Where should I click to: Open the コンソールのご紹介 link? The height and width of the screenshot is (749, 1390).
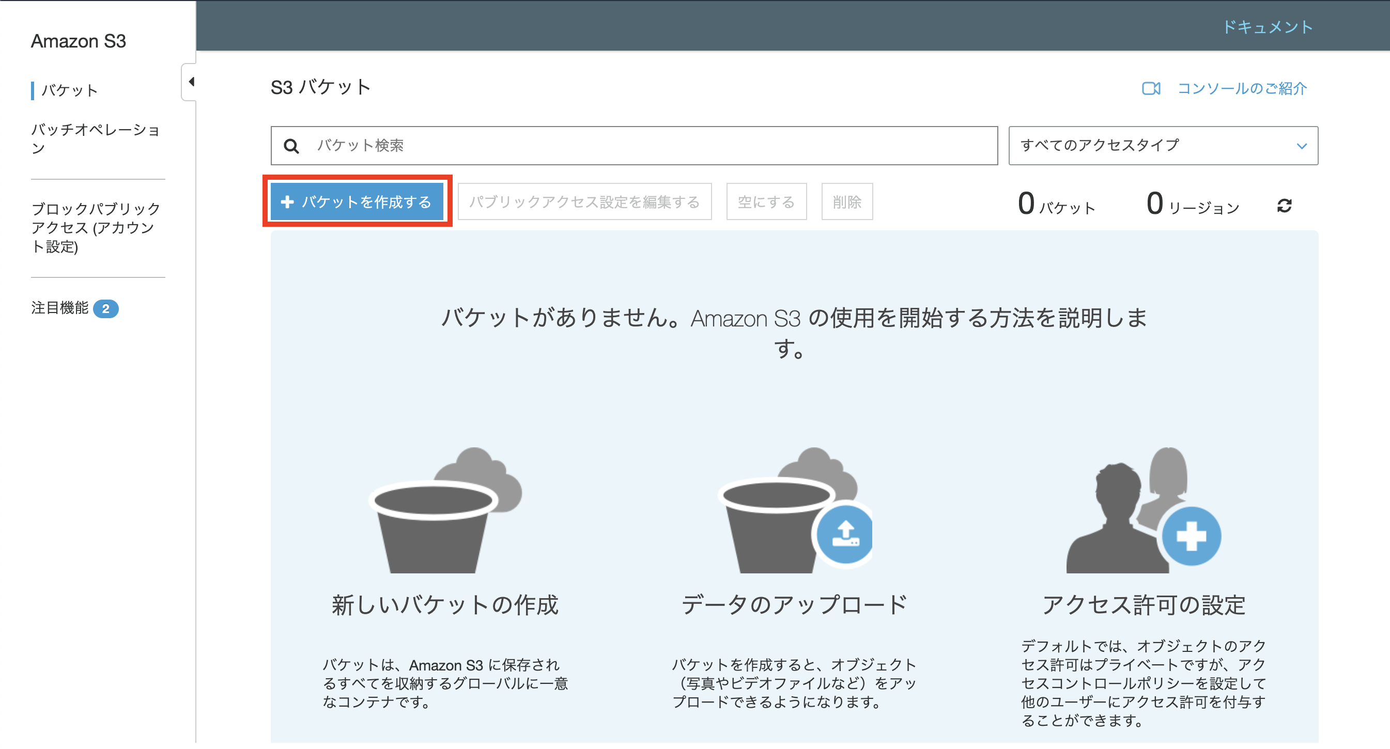(1242, 88)
